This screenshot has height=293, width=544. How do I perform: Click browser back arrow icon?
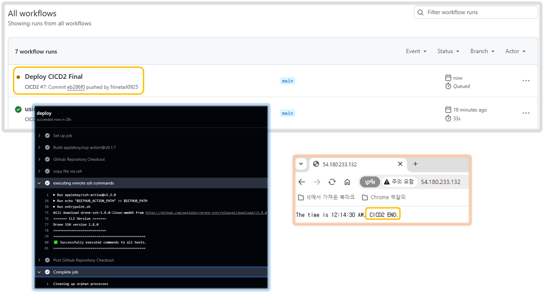[302, 182]
